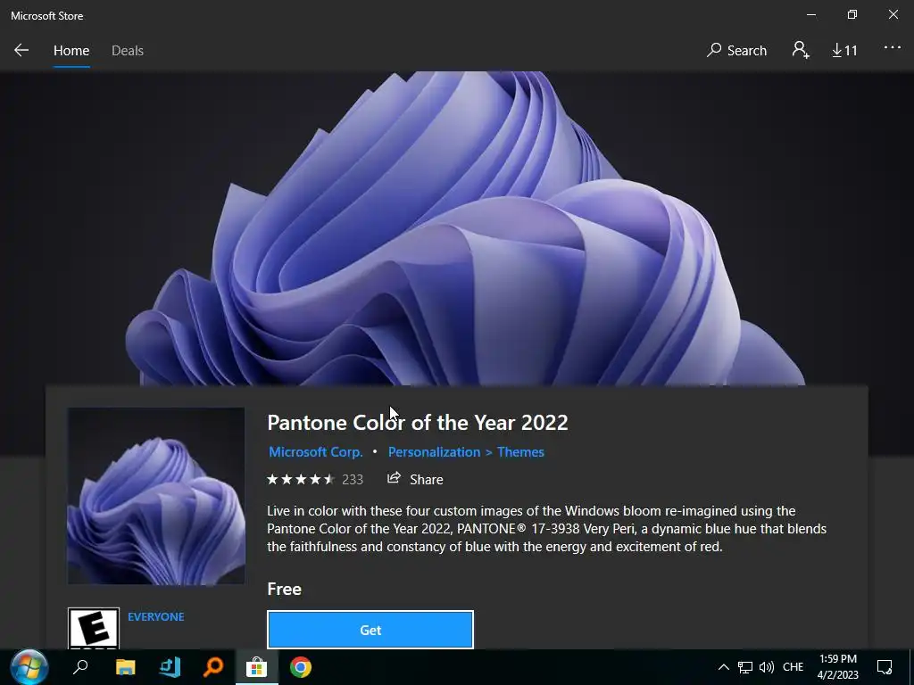Image resolution: width=914 pixels, height=685 pixels.
Task: Click the Pantone theme app thumbnail
Action: (x=156, y=496)
